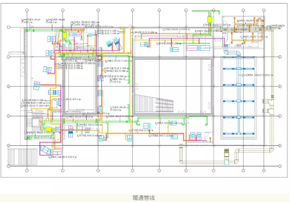
Task: Open the HVAC piping floor plan image
Action: pyautogui.click(x=144, y=90)
